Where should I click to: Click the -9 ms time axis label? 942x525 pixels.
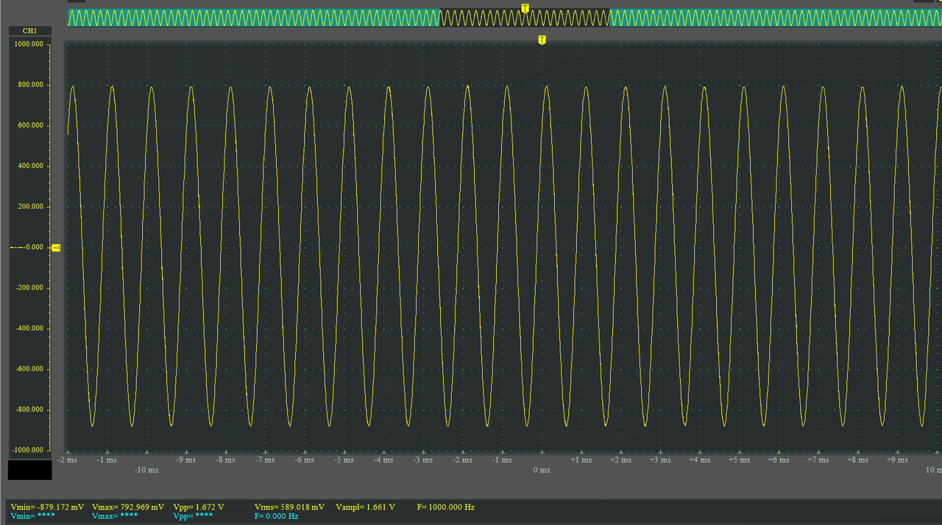(x=185, y=460)
